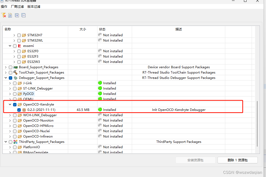Viewport: 266px width, 177px height.
Task: Expand the STM32WL tree node
Action: tap(14, 41)
